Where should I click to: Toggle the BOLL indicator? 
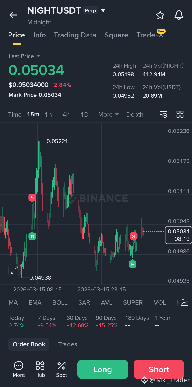(60, 302)
